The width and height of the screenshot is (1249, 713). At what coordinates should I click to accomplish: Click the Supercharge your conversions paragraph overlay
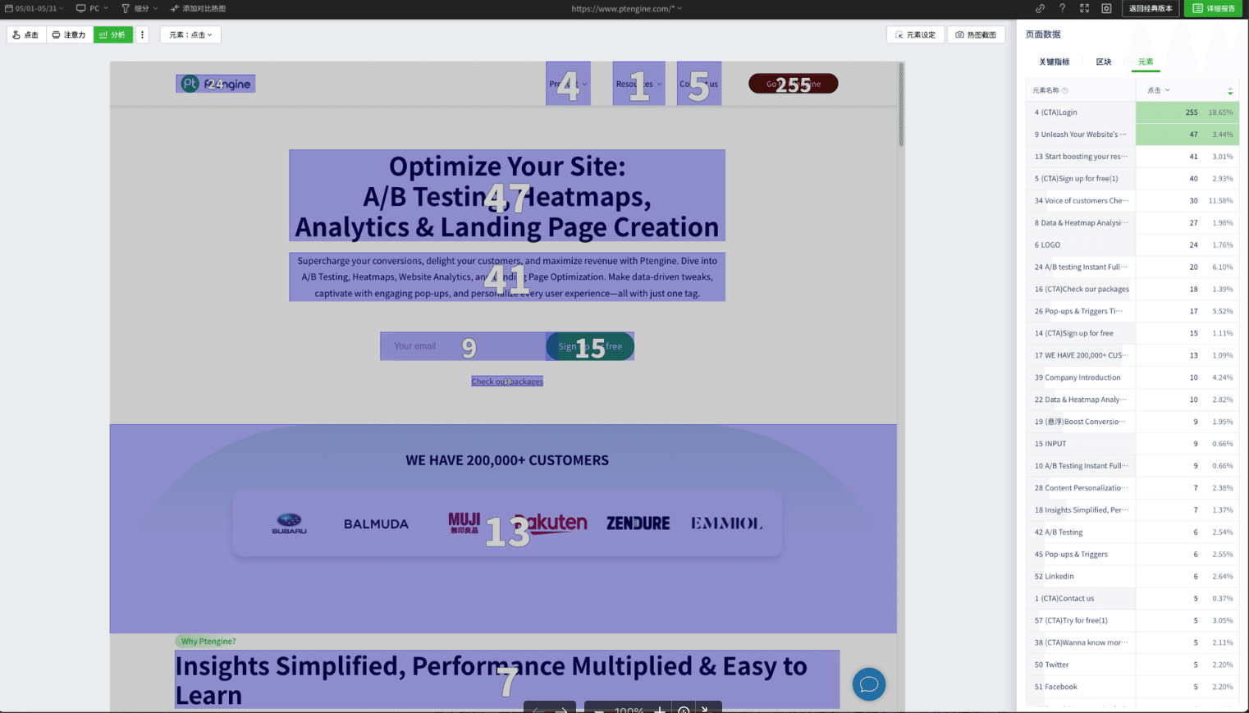pyautogui.click(x=507, y=277)
